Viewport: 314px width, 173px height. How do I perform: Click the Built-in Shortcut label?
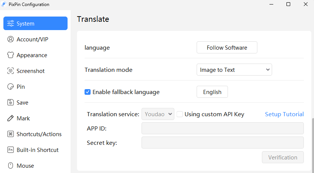coord(38,150)
